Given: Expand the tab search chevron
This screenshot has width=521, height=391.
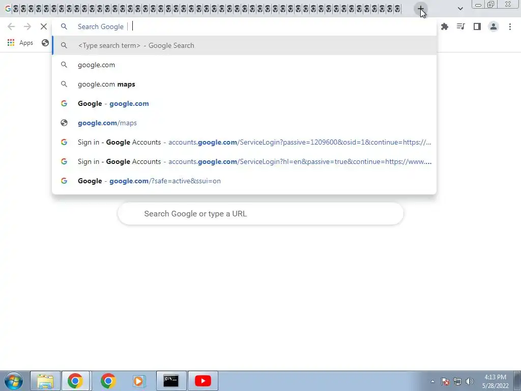Looking at the screenshot, I should [x=460, y=9].
